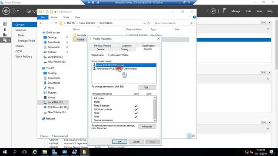
Task: Select Downloads under Quick access
Action: pyautogui.click(x=54, y=42)
